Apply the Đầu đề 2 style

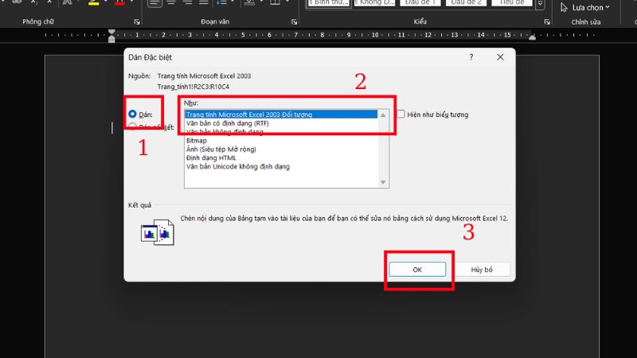[467, 3]
